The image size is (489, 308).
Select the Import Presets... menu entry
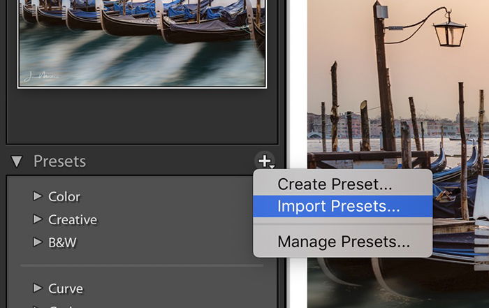pyautogui.click(x=343, y=206)
